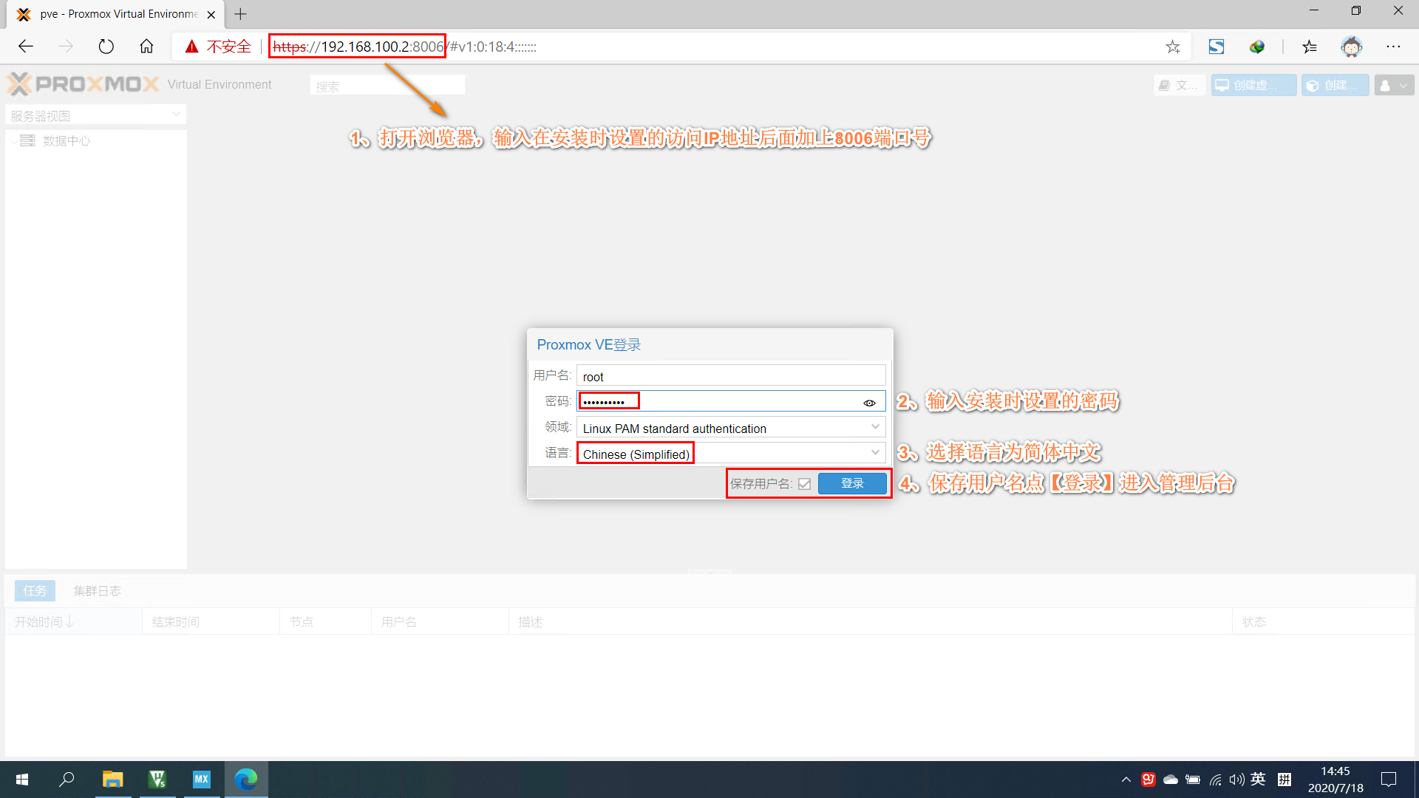The width and height of the screenshot is (1419, 798).
Task: Click the red Sogou tray icon
Action: [x=1148, y=780]
